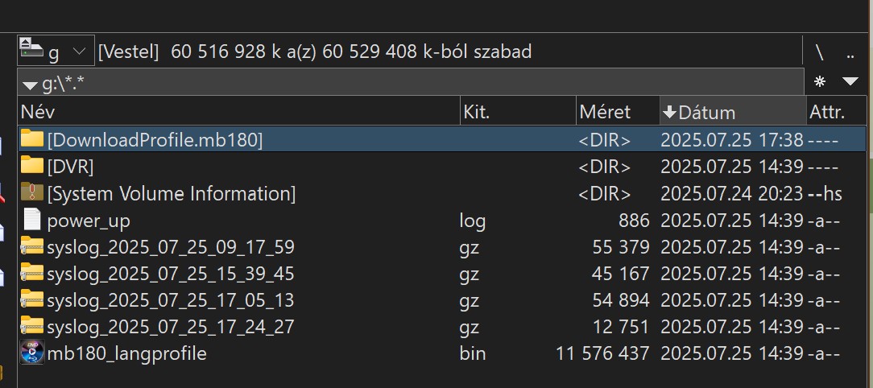Image resolution: width=873 pixels, height=388 pixels.
Task: Go to parent directory double-dot button
Action: [x=850, y=52]
